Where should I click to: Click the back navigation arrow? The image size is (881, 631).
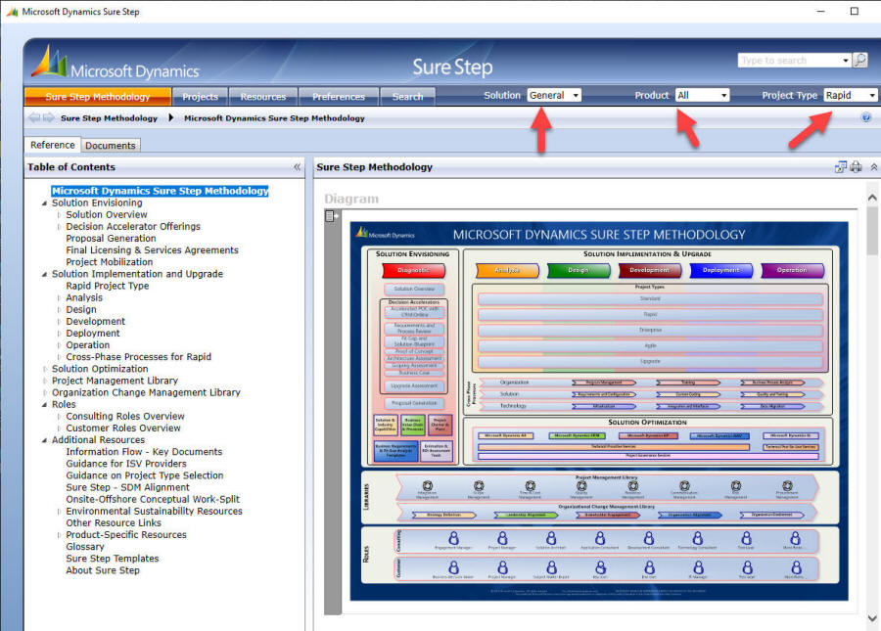click(x=34, y=117)
